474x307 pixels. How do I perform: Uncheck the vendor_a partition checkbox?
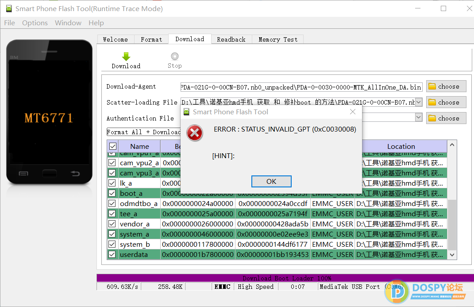[112, 224]
